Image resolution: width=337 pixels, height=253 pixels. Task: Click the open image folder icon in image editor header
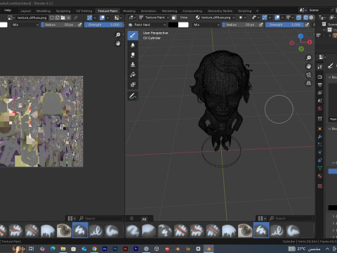click(63, 18)
